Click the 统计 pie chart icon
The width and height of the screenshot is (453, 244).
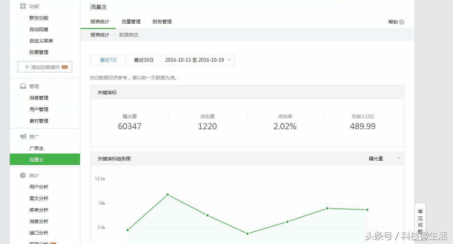point(23,175)
